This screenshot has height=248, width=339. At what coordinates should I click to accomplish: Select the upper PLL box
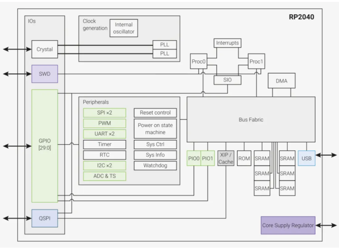[x=164, y=45]
